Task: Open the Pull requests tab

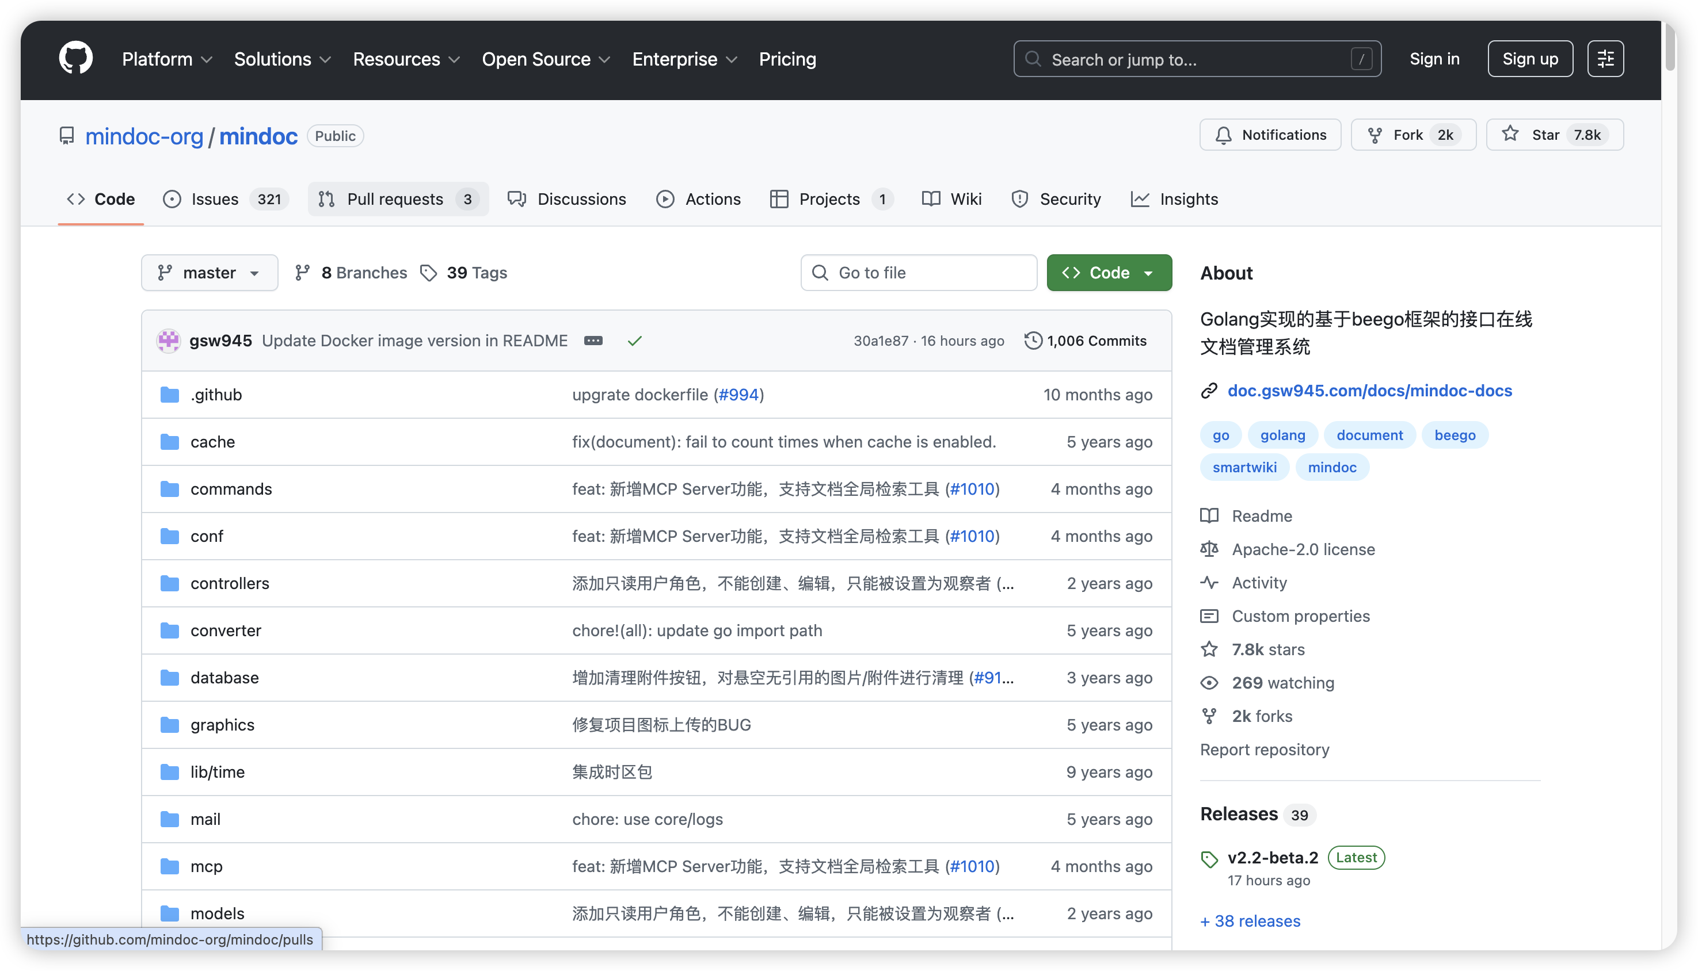Action: tap(398, 200)
